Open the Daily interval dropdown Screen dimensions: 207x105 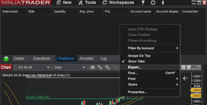click(x=69, y=67)
